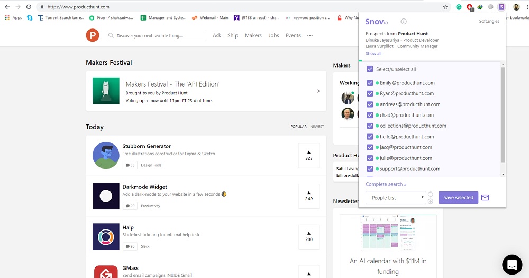Click Save selected button
Image resolution: width=529 pixels, height=278 pixels.
(458, 198)
